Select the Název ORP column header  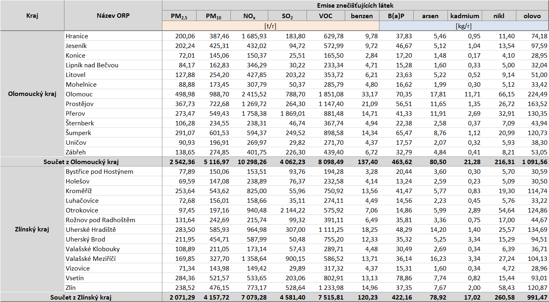coord(113,16)
